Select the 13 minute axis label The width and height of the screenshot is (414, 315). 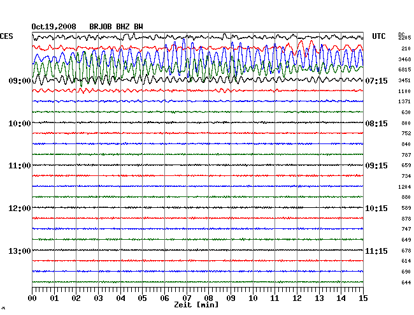[x=319, y=298]
